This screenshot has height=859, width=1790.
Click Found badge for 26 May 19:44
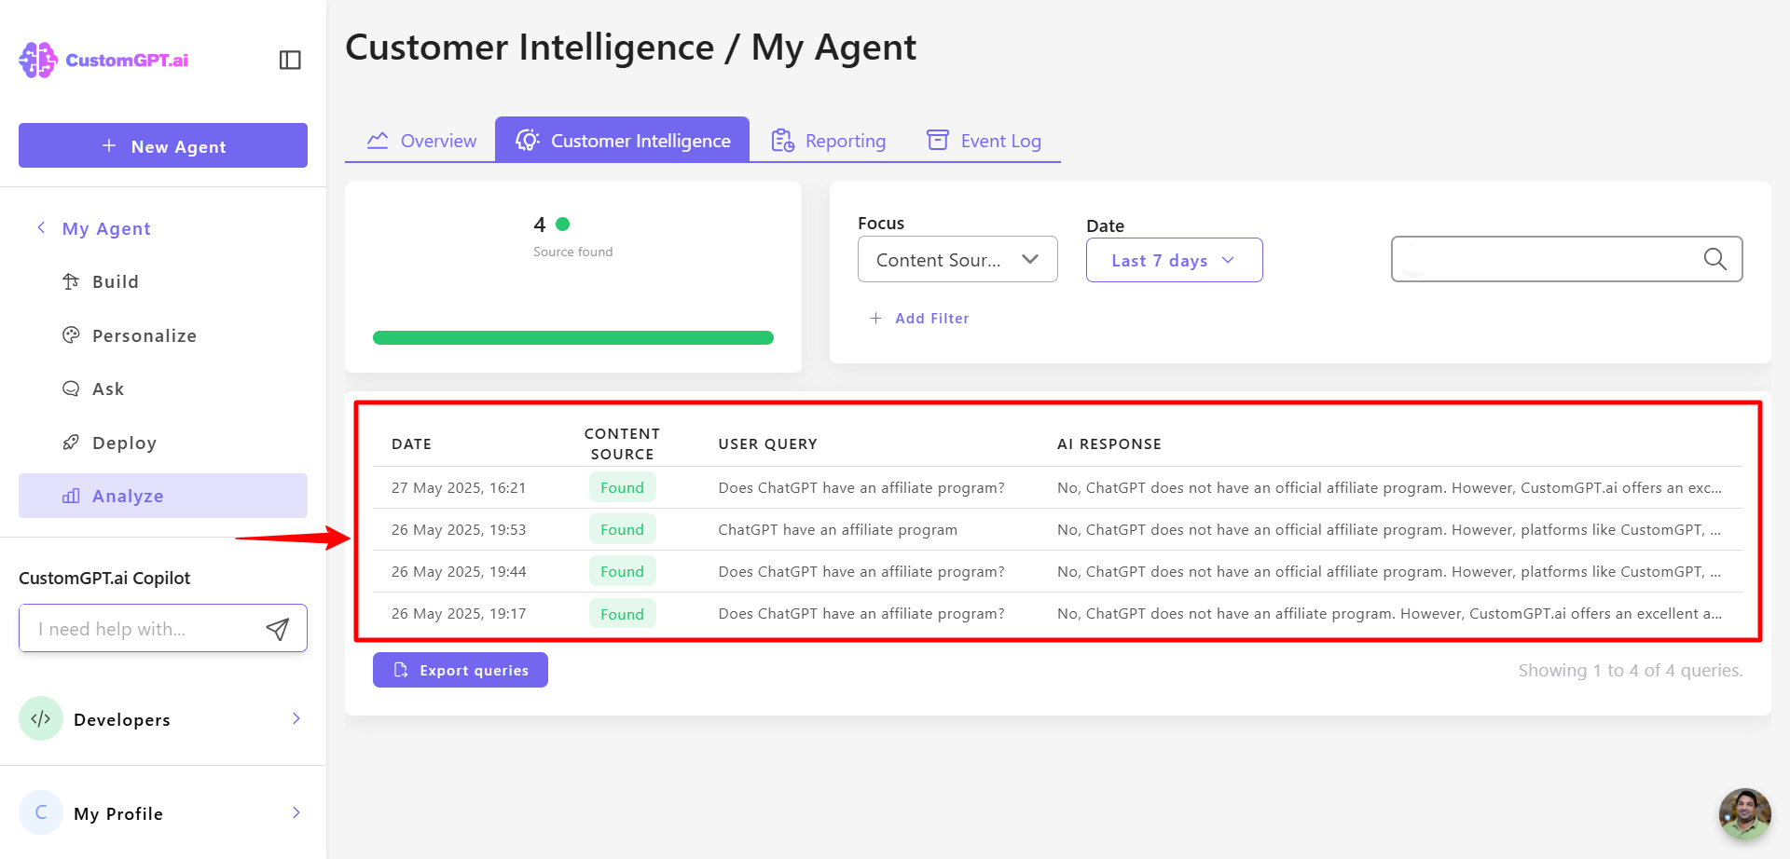click(x=622, y=571)
